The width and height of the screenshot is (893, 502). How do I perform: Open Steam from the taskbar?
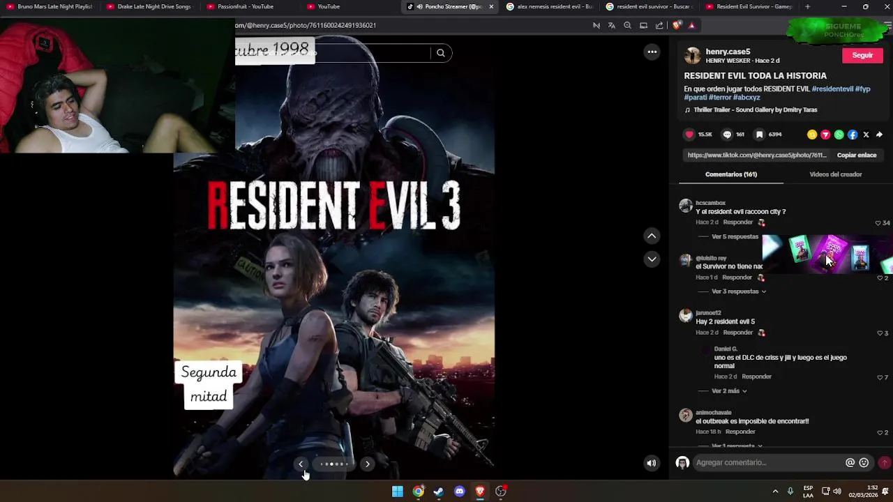[x=438, y=492]
